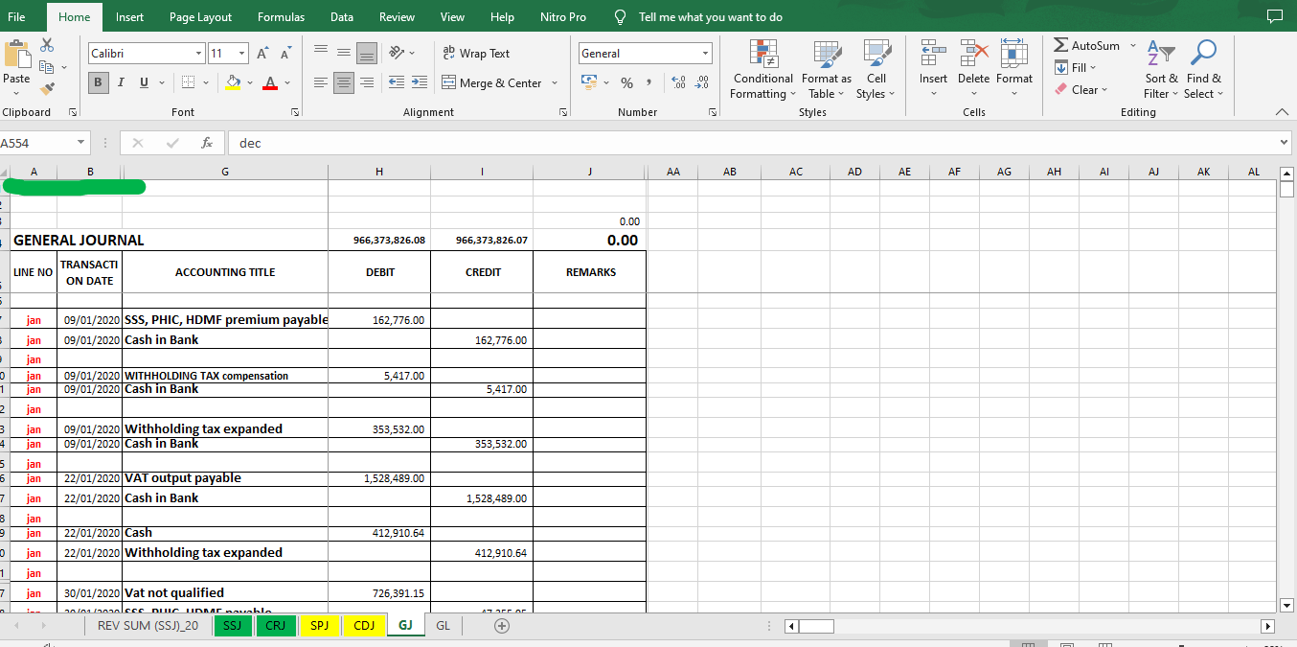Click the Cut scissors icon
The width and height of the screenshot is (1297, 647).
point(47,46)
